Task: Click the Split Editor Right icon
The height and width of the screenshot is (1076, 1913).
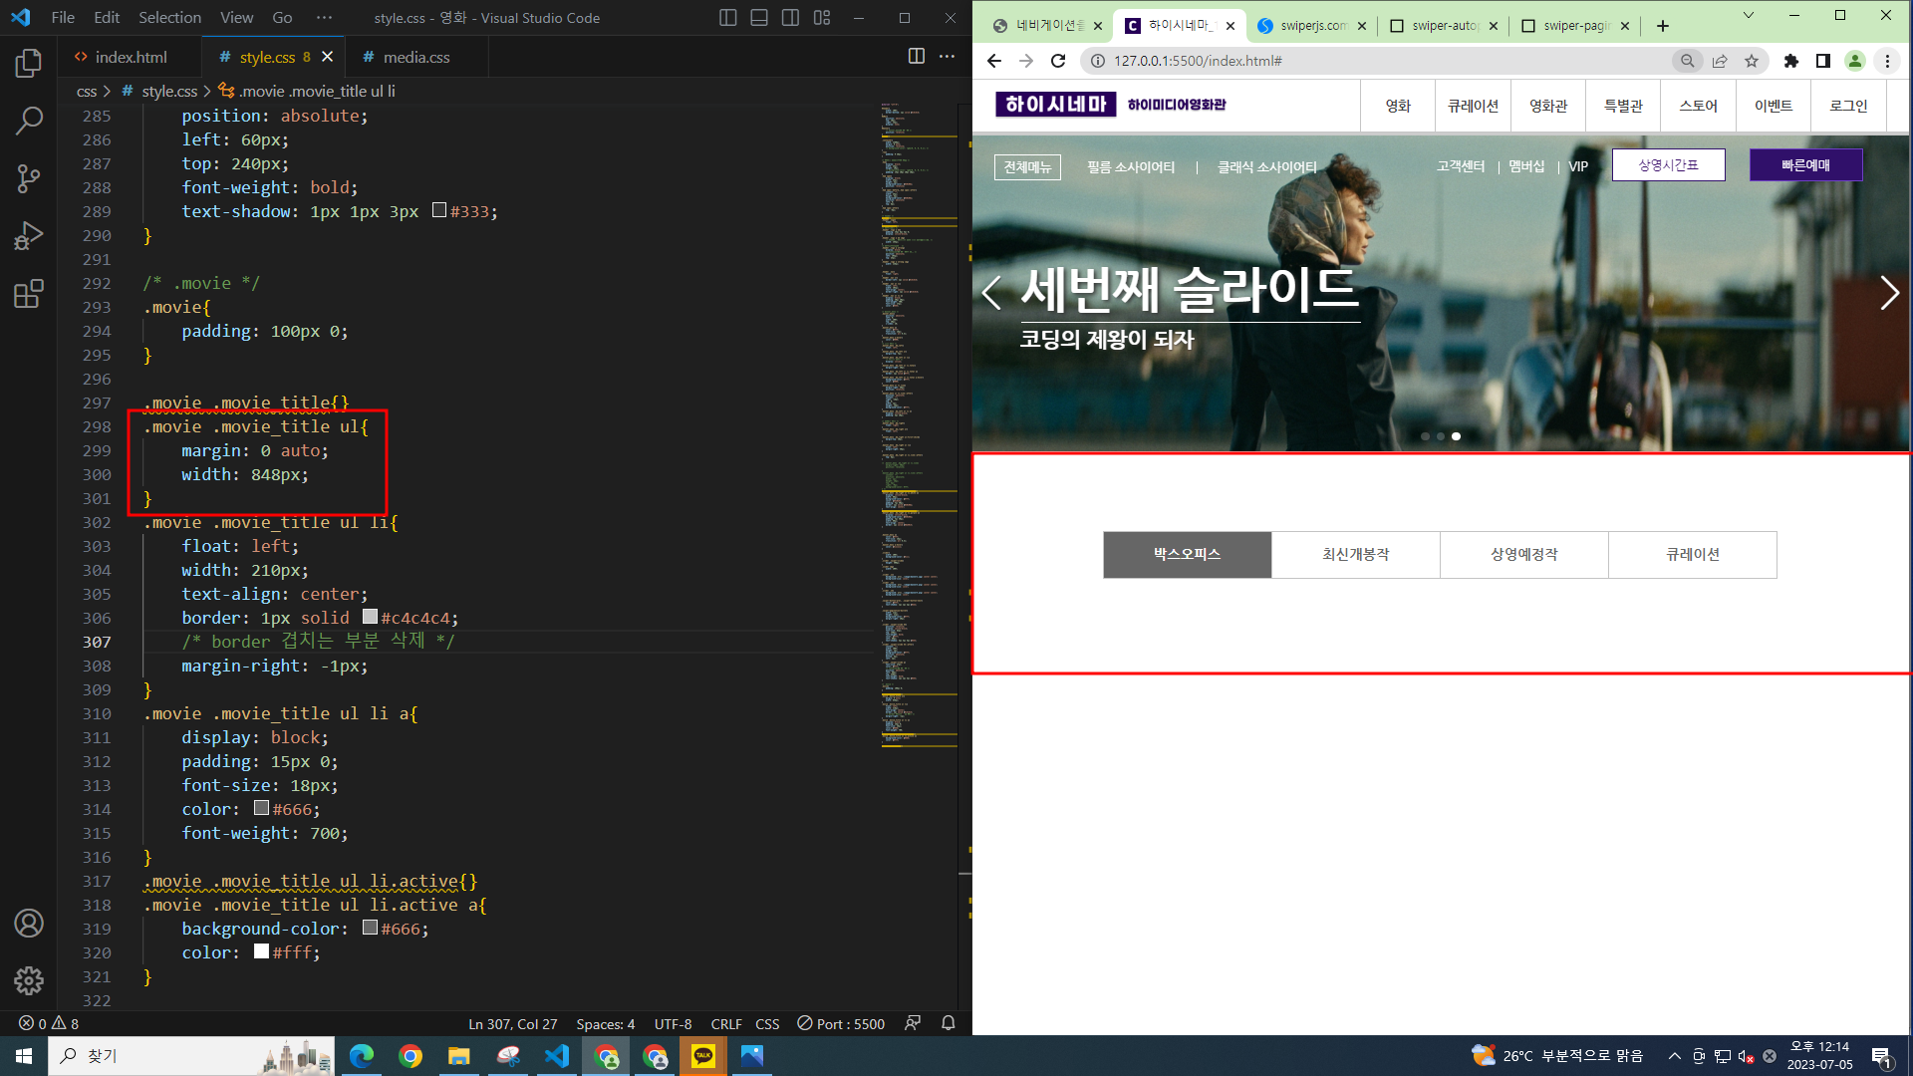Action: click(x=916, y=57)
